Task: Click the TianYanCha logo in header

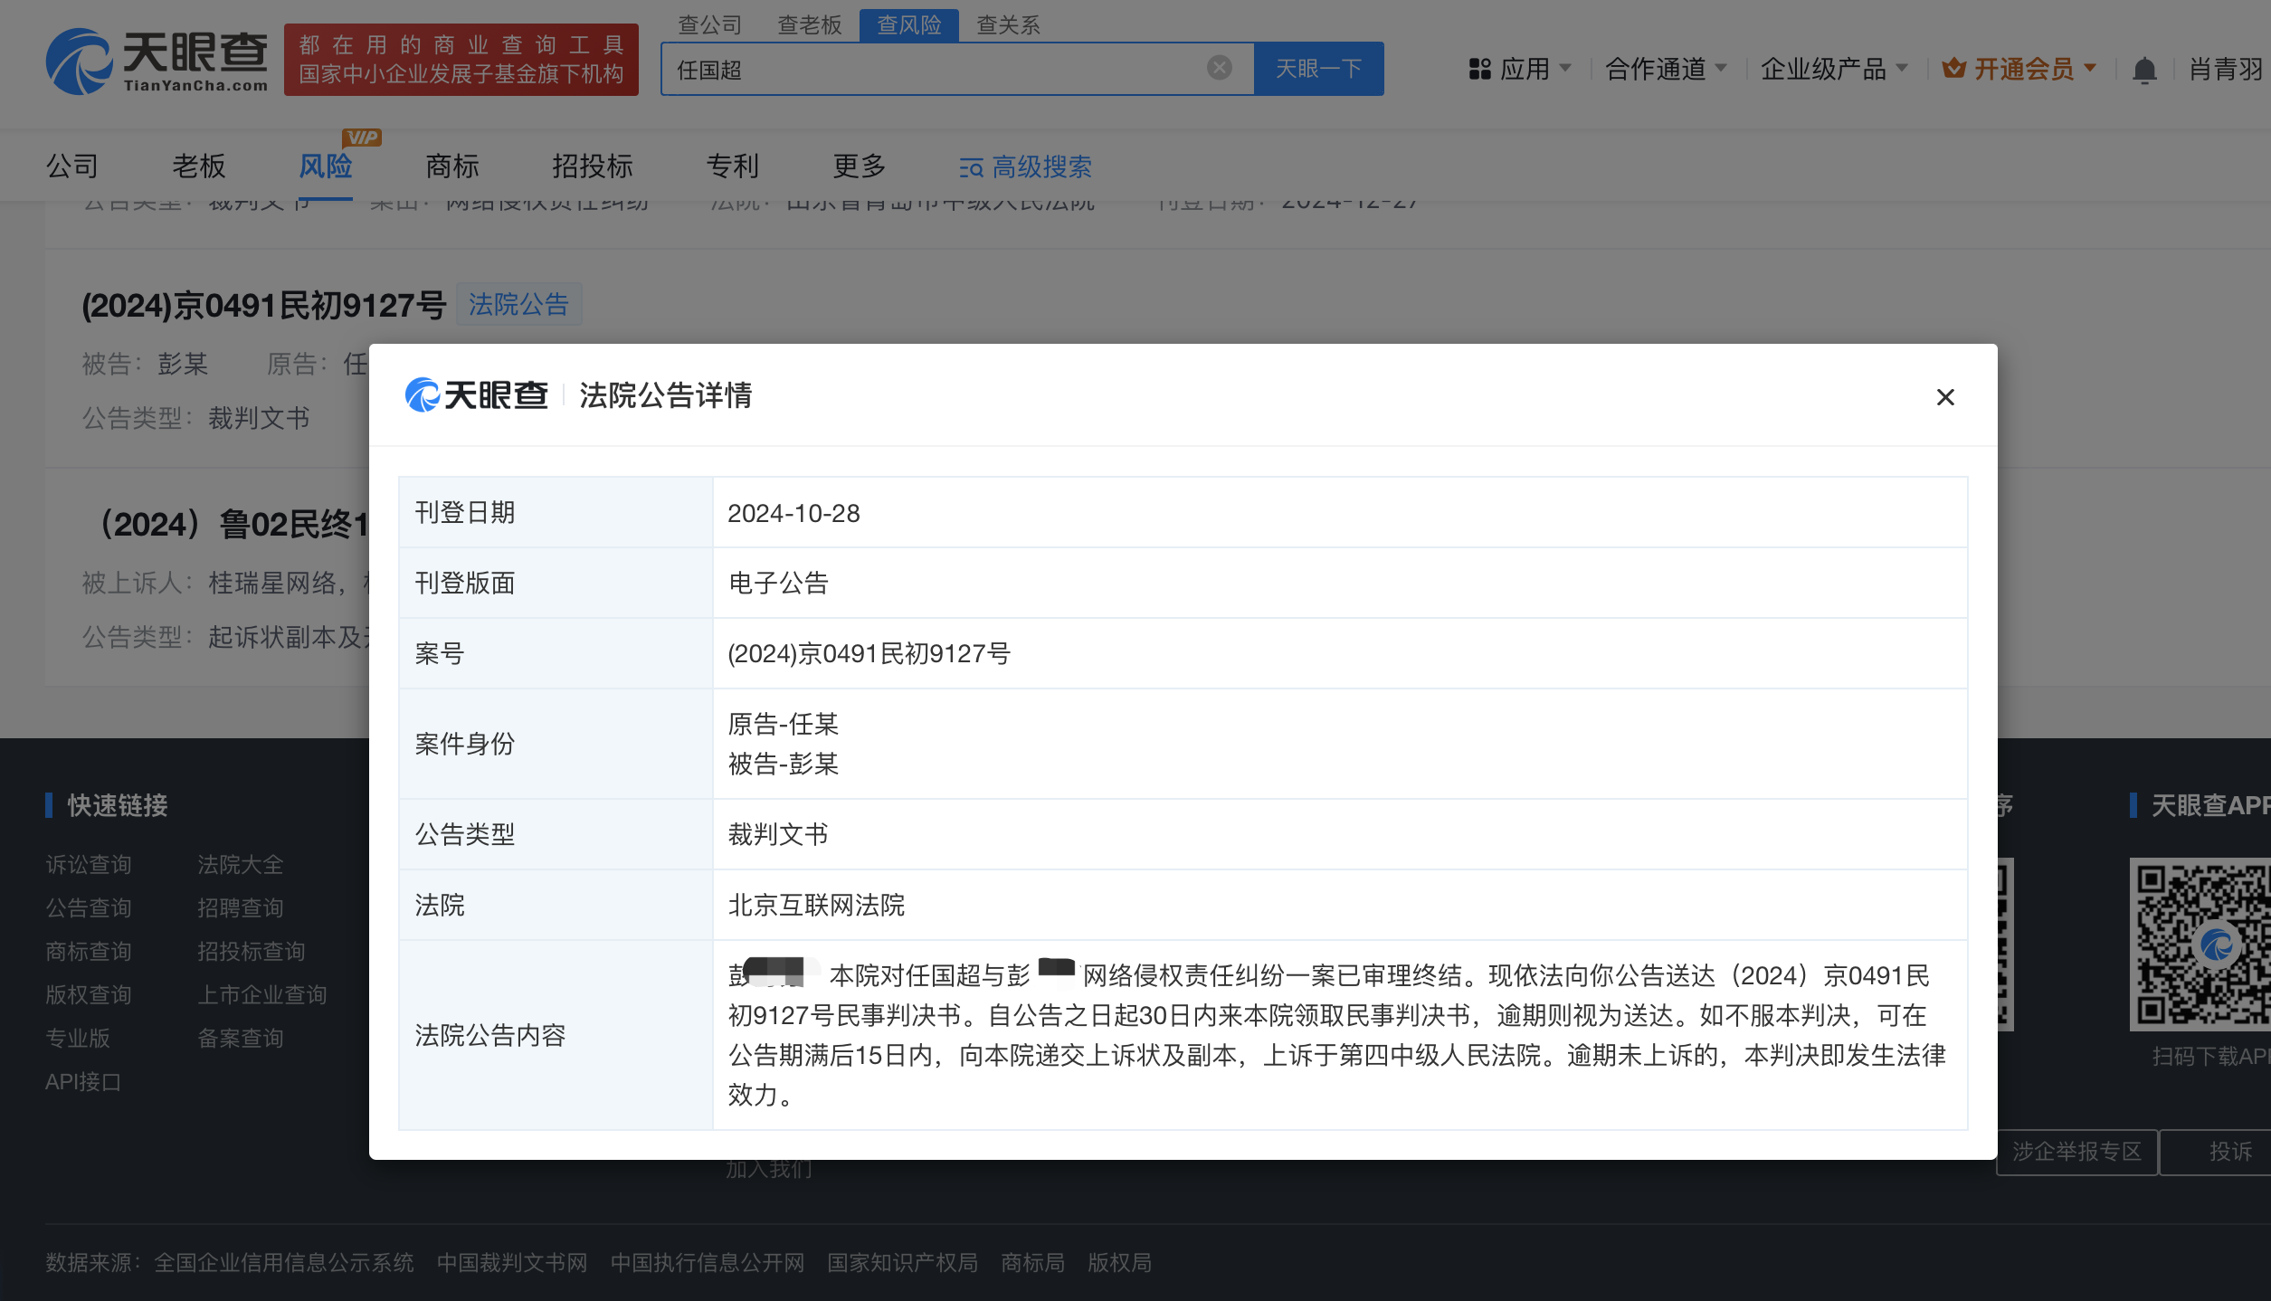Action: pyautogui.click(x=157, y=61)
